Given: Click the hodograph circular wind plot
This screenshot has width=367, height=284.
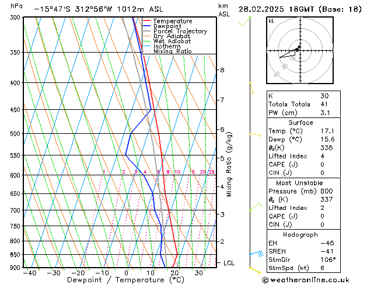Looking at the screenshot, I should pos(300,50).
